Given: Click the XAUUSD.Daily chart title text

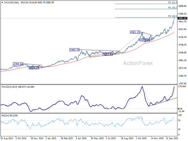Looking at the screenshot, I should tap(12, 3).
